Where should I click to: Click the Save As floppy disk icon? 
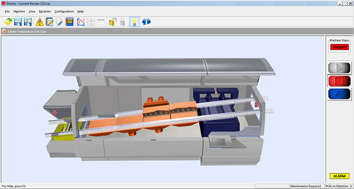pos(28,22)
